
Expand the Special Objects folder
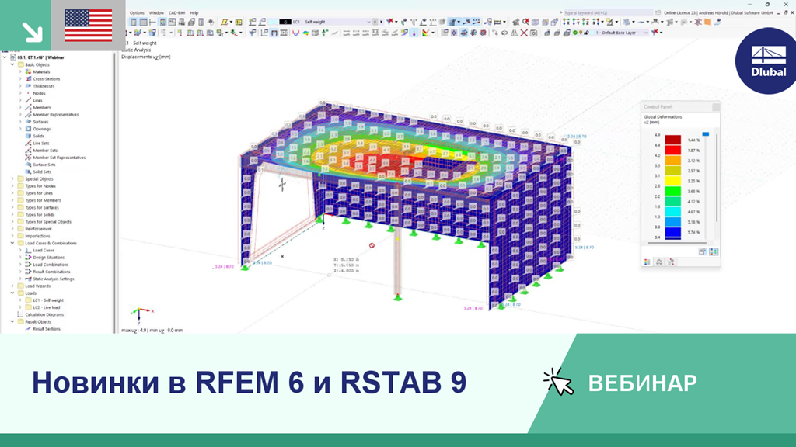tap(12, 179)
